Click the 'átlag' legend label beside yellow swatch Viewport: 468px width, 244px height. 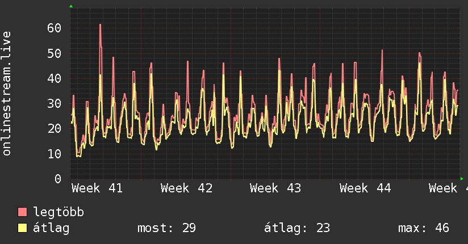pos(51,228)
